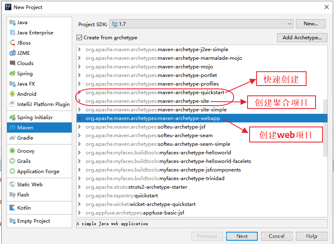The width and height of the screenshot is (334, 244).
Task: Click the Java FX icon
Action: pos(12,84)
